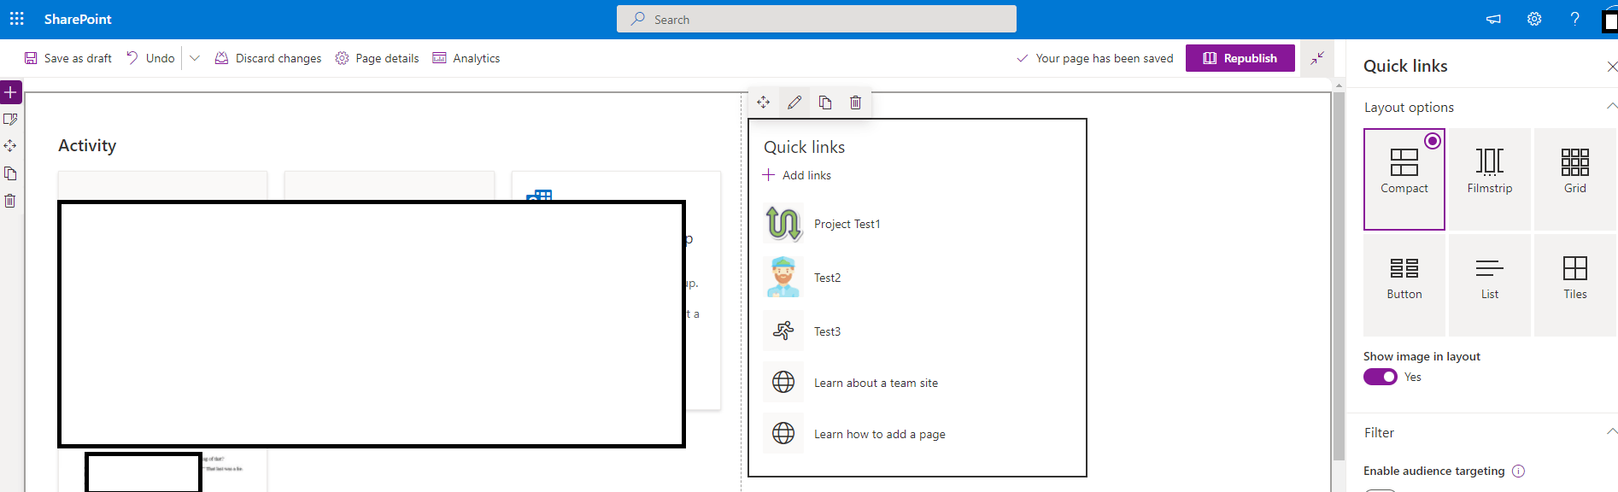Click globe icon for Learn how to add a page
Viewport: 1618px width, 492px height.
783,433
